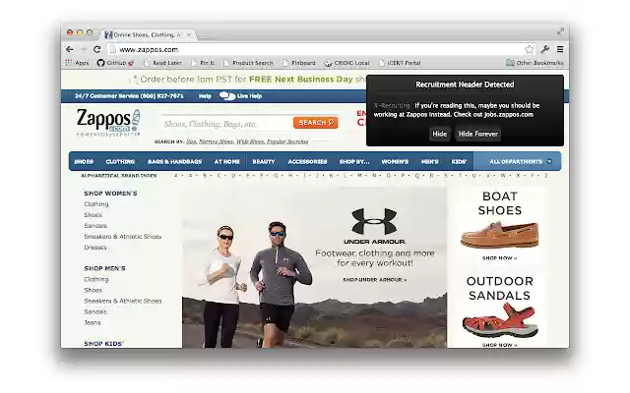This screenshot has width=630, height=393.
Task: Click the Zappos.com logo
Action: [x=108, y=122]
